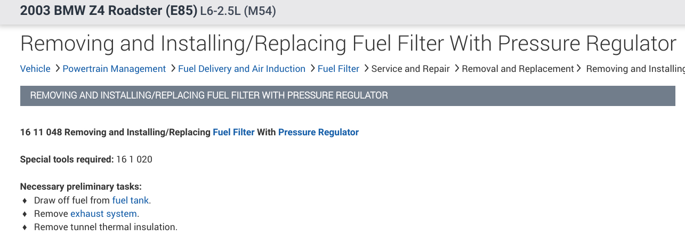Screen dimensions: 685x244
Task: Open the 'exhaust system' link
Action: (103, 214)
